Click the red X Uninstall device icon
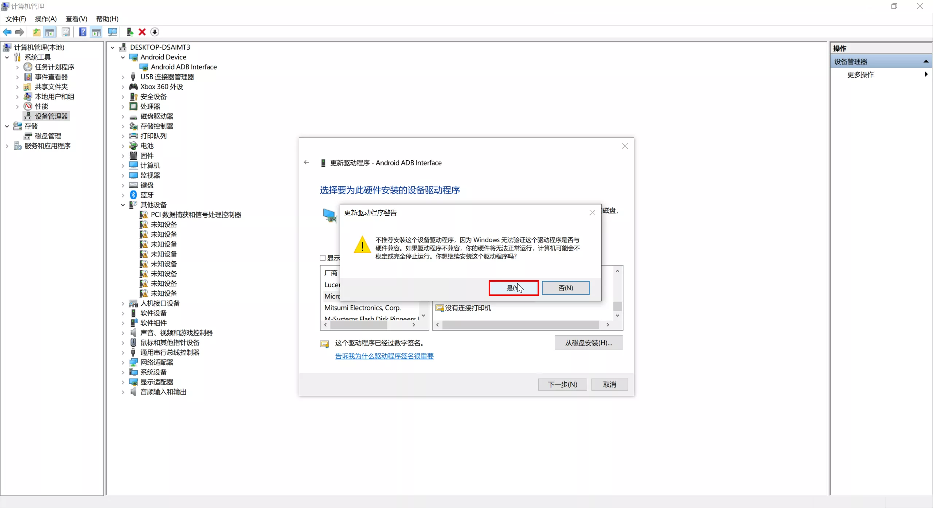 (142, 32)
